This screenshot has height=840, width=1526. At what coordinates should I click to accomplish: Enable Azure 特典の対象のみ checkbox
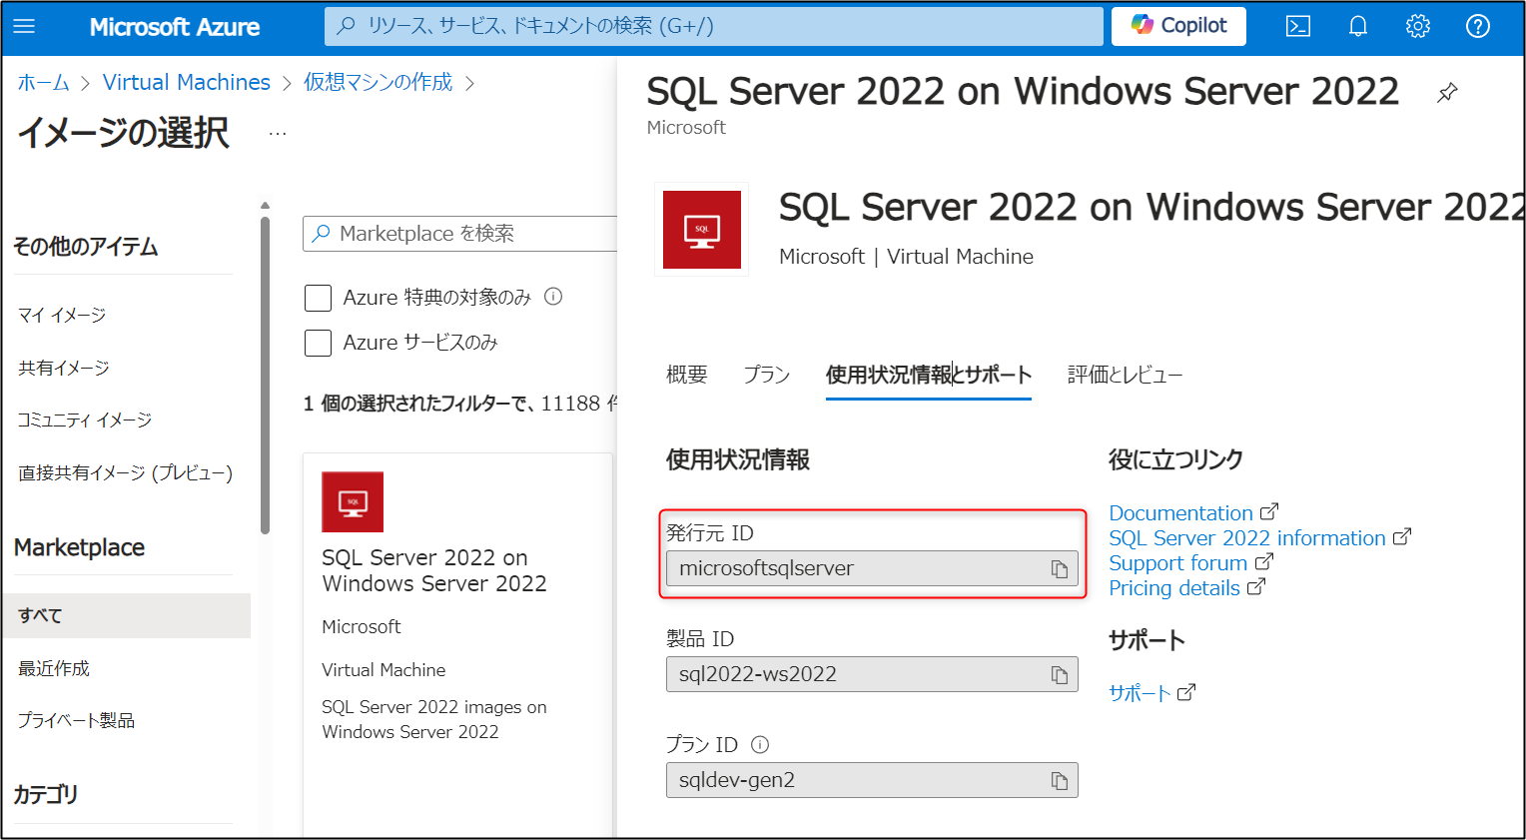[x=318, y=298]
